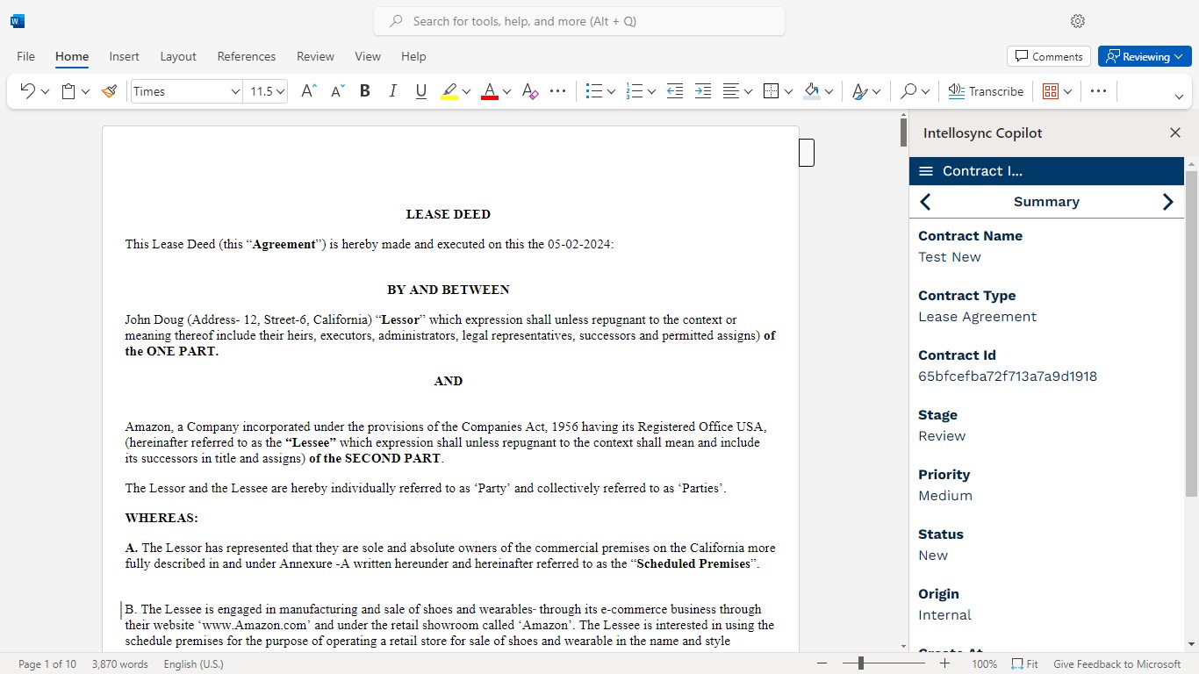The height and width of the screenshot is (674, 1199).
Task: Apply the text highlight color
Action: pos(449,91)
